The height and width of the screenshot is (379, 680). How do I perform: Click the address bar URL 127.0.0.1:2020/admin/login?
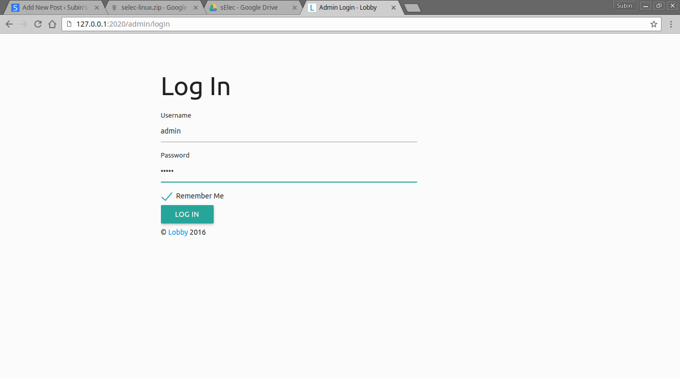tap(123, 24)
